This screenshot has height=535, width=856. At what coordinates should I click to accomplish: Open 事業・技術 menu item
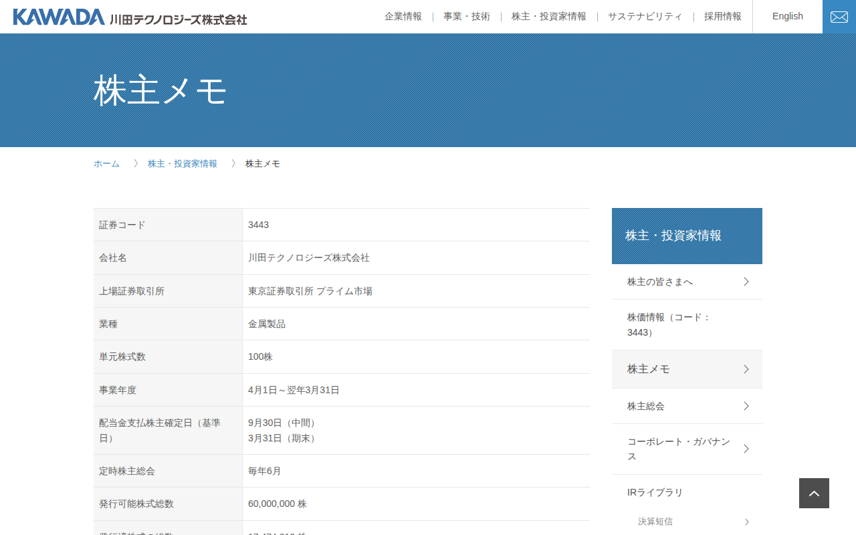(467, 17)
